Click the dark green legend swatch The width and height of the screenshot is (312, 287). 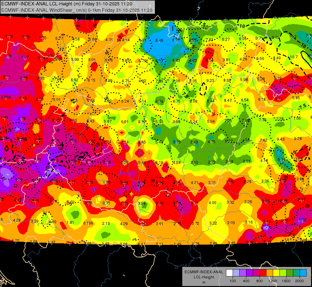click(290, 273)
